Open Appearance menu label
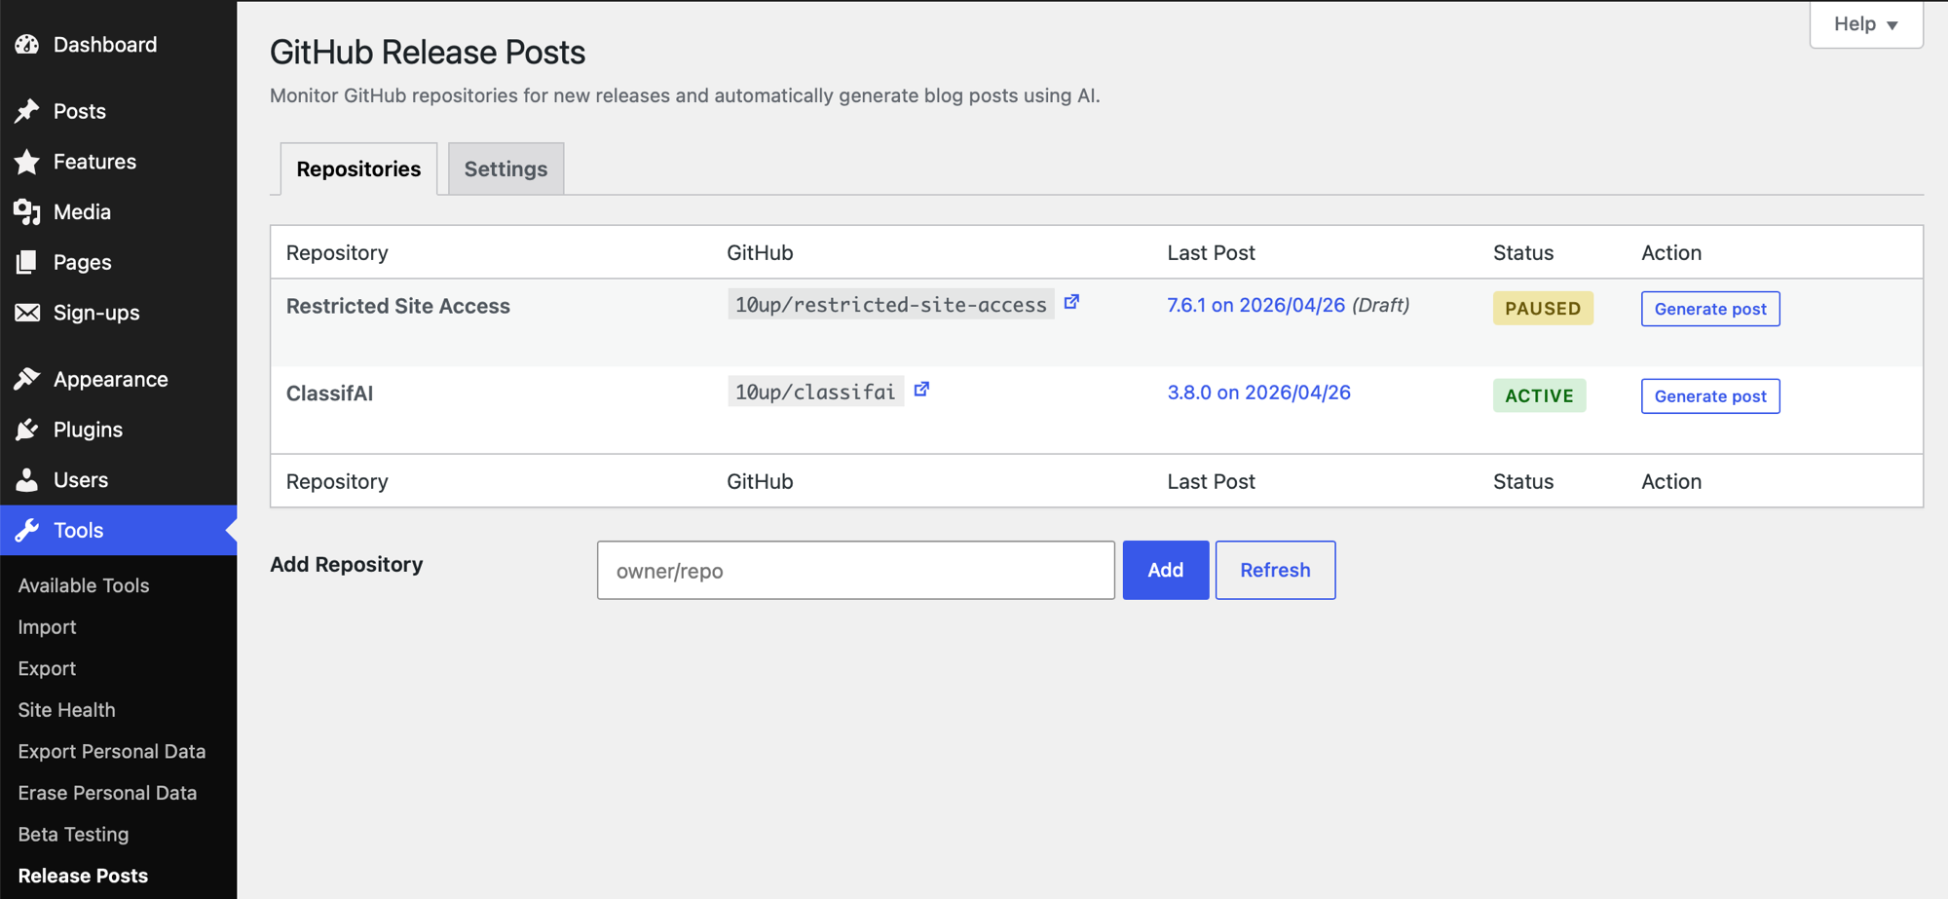The height and width of the screenshot is (899, 1948). pos(111,379)
